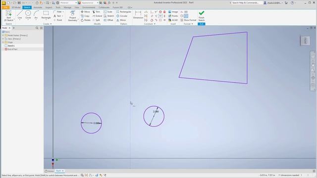The height and width of the screenshot is (178, 317).
Task: Open the File menu
Action: click(x=5, y=7)
